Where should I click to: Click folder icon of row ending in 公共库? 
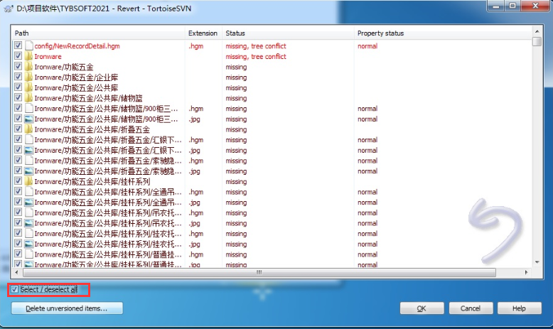28,87
